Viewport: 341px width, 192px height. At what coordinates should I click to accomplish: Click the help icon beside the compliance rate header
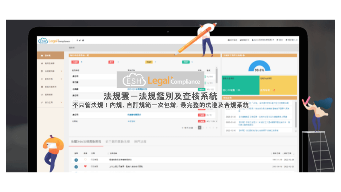point(244,55)
